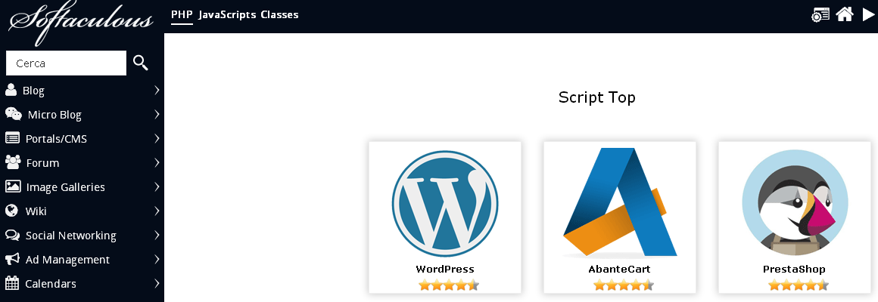This screenshot has width=878, height=302.
Task: Click the WordPress logo thumbnail
Action: coord(445,203)
